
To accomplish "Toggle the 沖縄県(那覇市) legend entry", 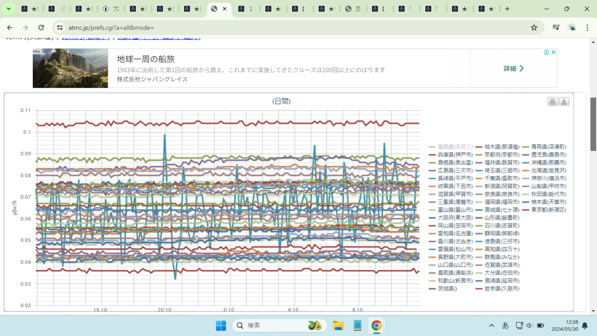I will [544, 163].
